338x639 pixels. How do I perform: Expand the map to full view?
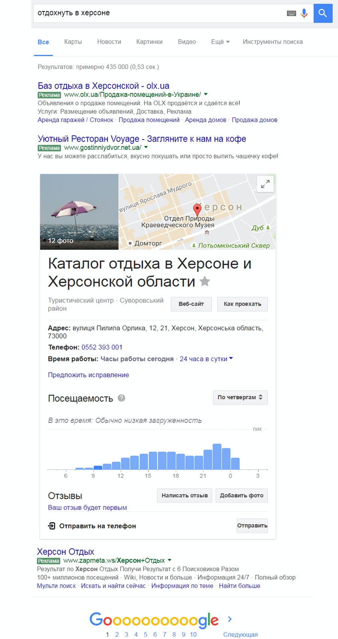coord(265,184)
